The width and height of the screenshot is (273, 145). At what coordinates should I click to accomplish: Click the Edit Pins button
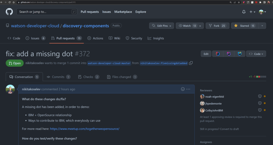[x=161, y=26]
